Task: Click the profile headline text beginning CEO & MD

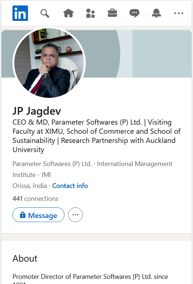Action: pos(96,136)
